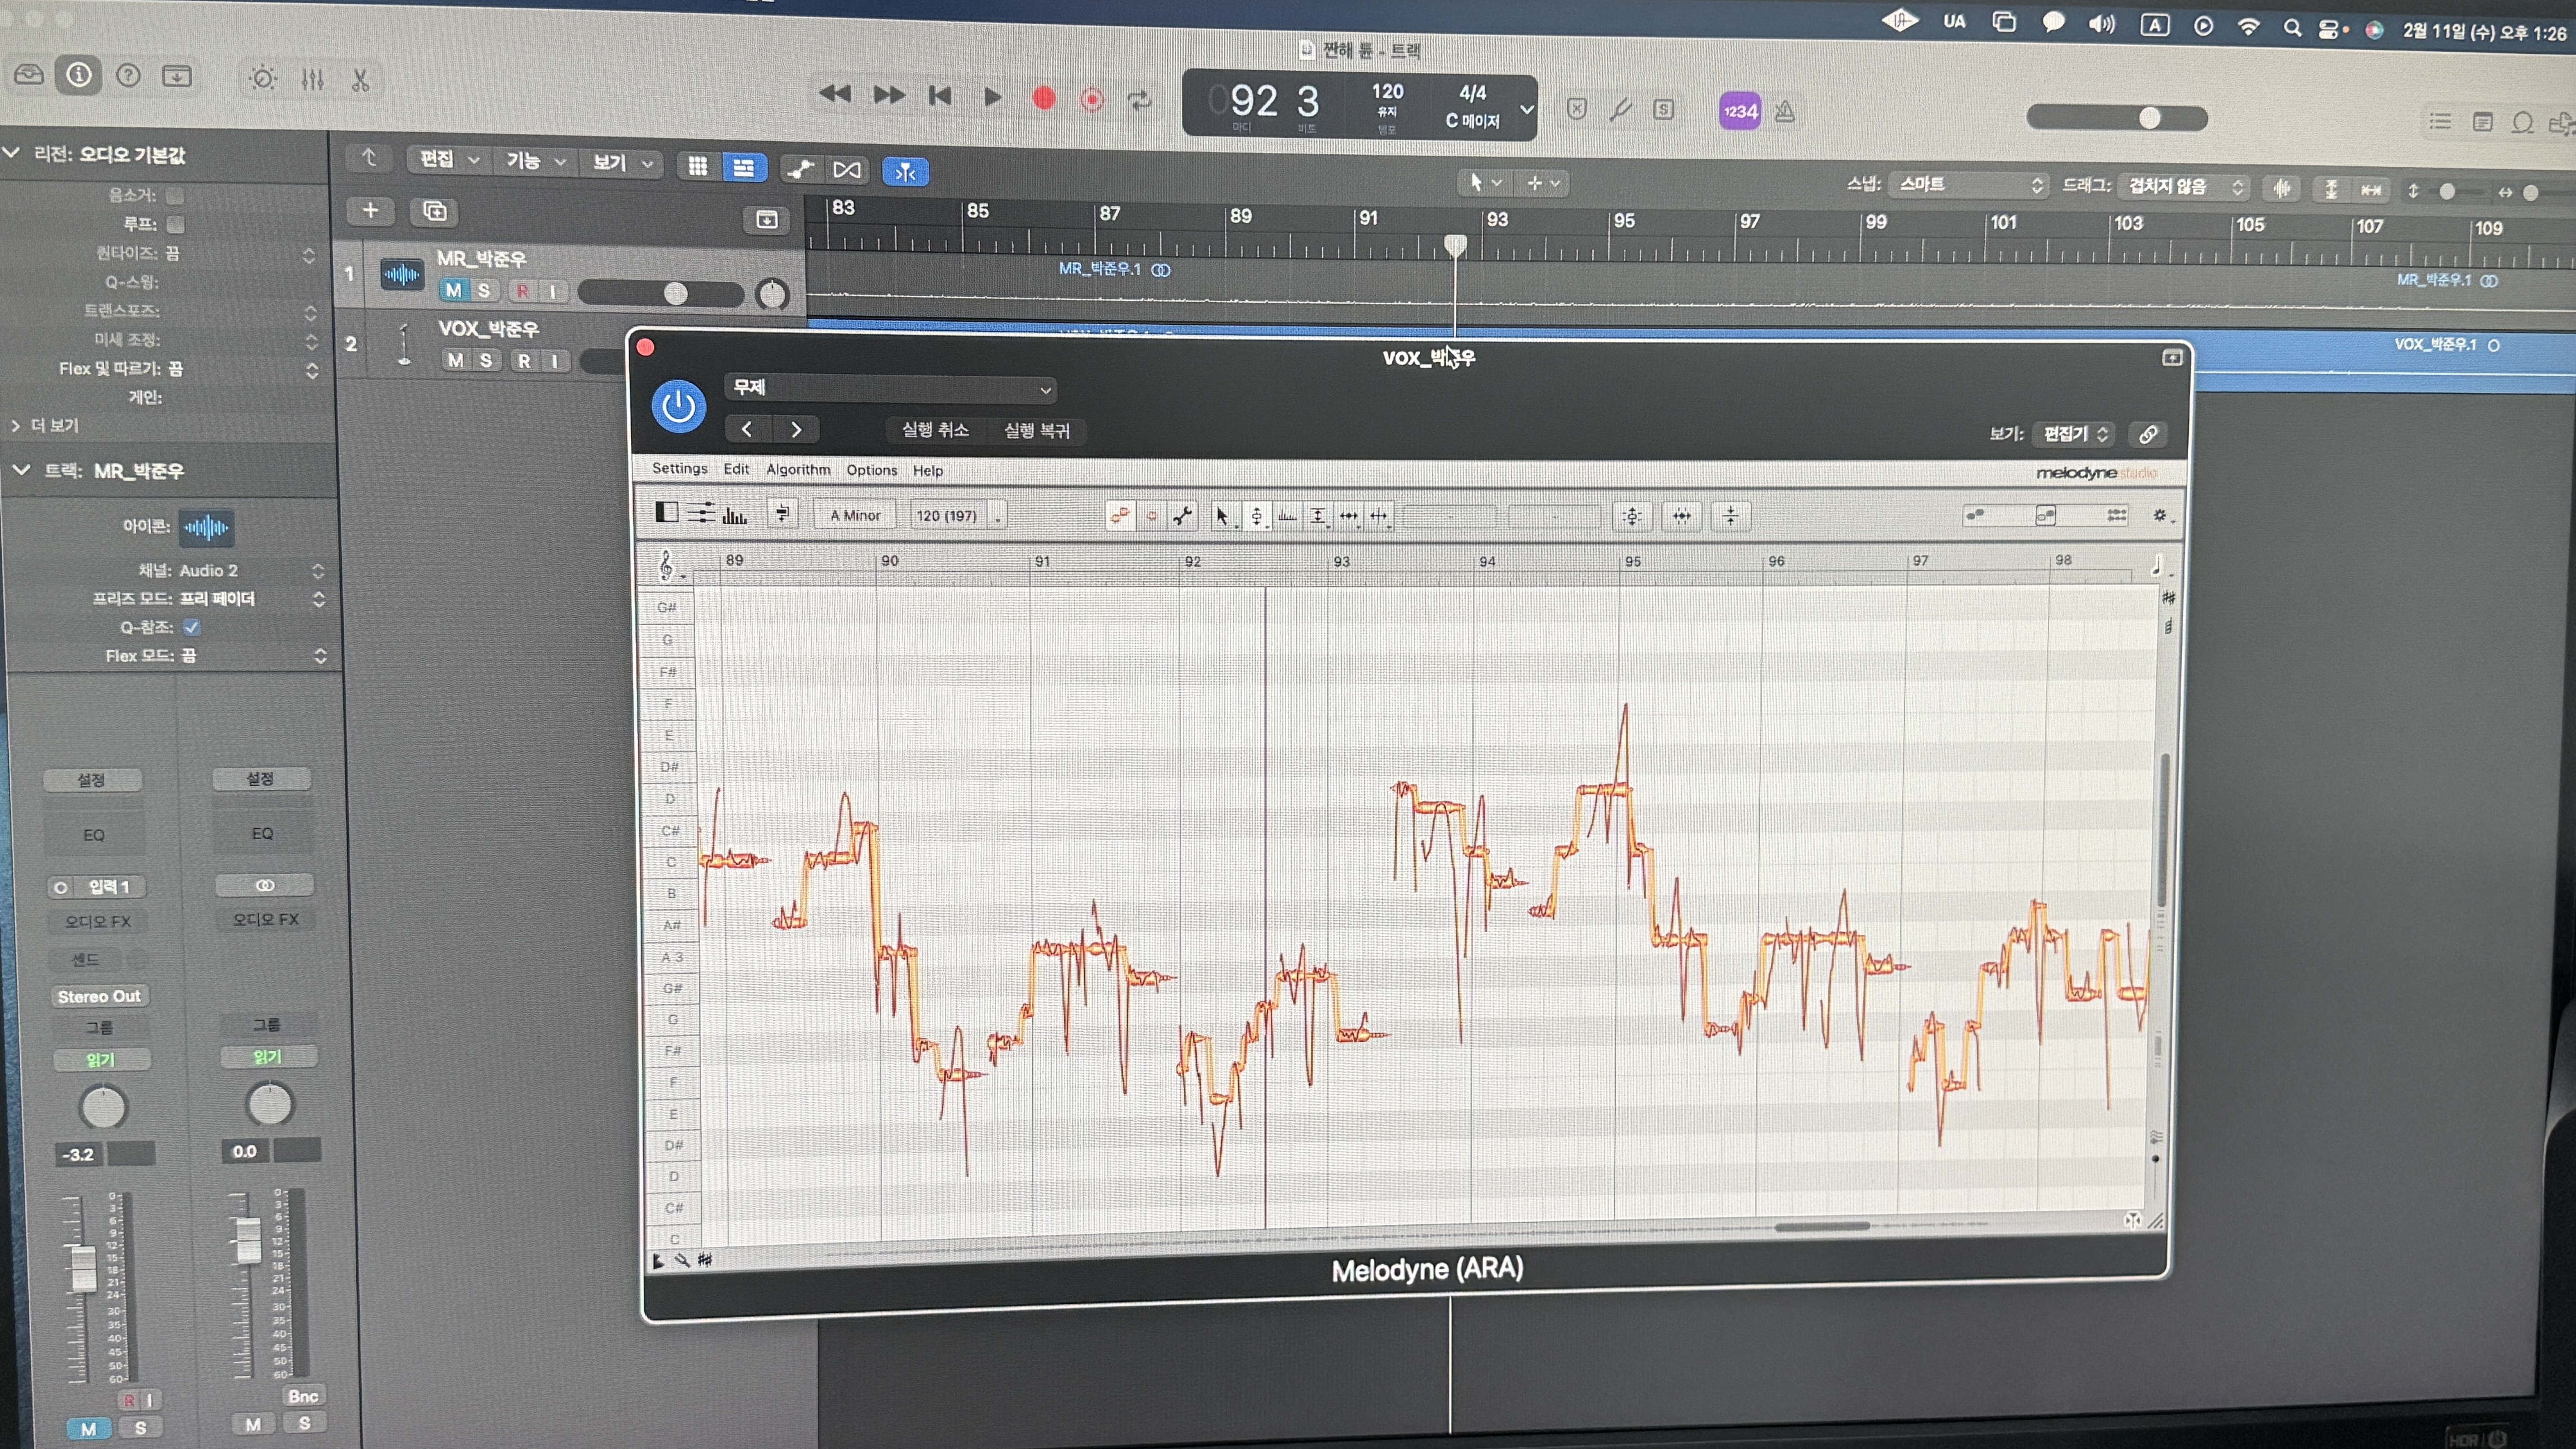The height and width of the screenshot is (1449, 2576).
Task: Mute the MR_박준우 track
Action: pos(454,290)
